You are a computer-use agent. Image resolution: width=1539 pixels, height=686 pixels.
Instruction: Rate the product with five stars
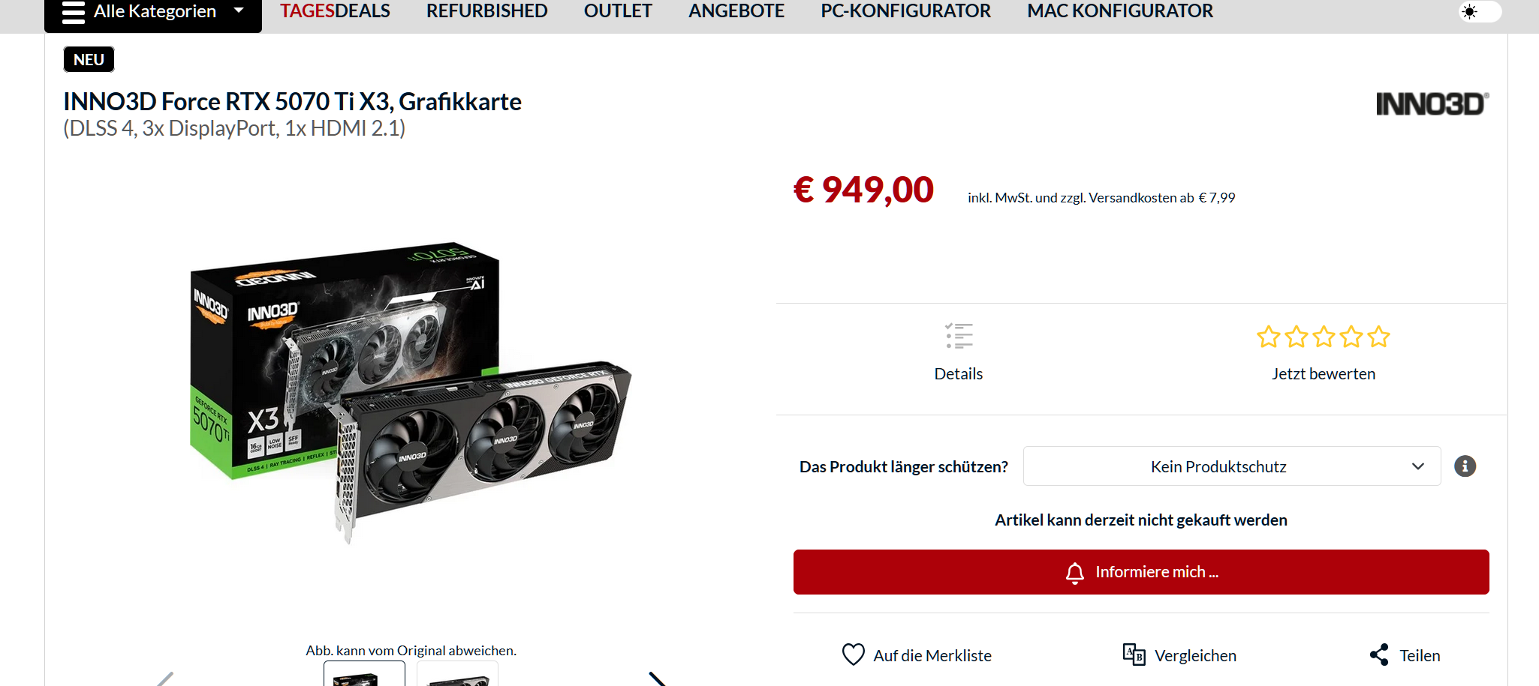[1378, 337]
